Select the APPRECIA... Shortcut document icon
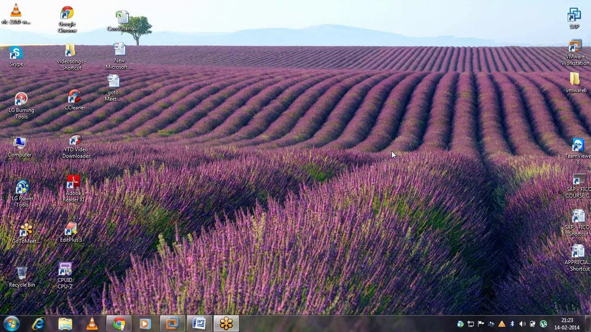 (x=578, y=258)
